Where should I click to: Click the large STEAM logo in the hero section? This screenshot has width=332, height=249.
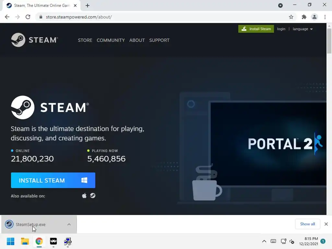[50, 107]
